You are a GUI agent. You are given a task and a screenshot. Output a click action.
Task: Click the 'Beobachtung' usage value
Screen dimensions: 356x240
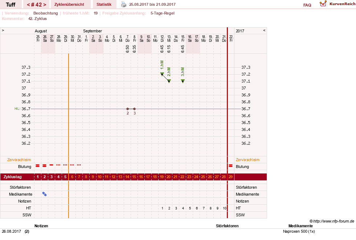[x=46, y=13]
